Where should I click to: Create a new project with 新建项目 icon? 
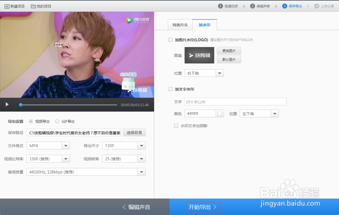(14, 6)
